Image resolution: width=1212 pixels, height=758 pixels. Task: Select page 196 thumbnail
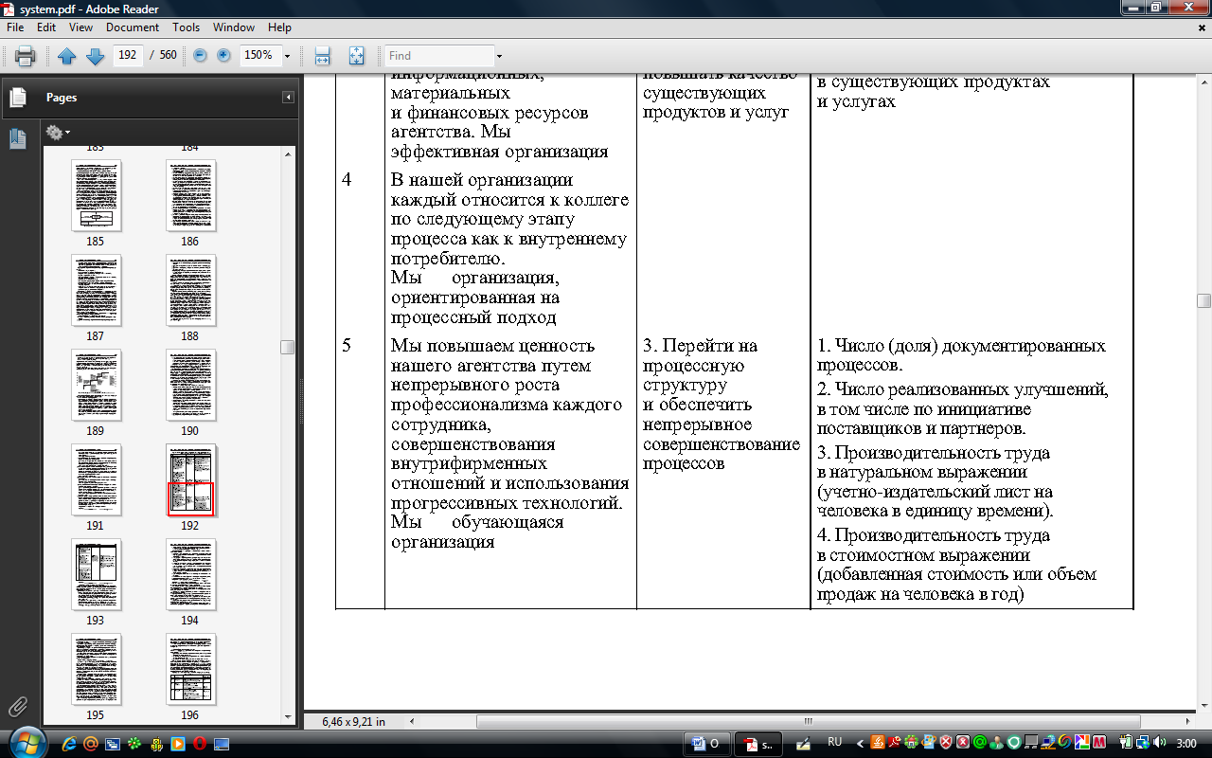pos(190,670)
